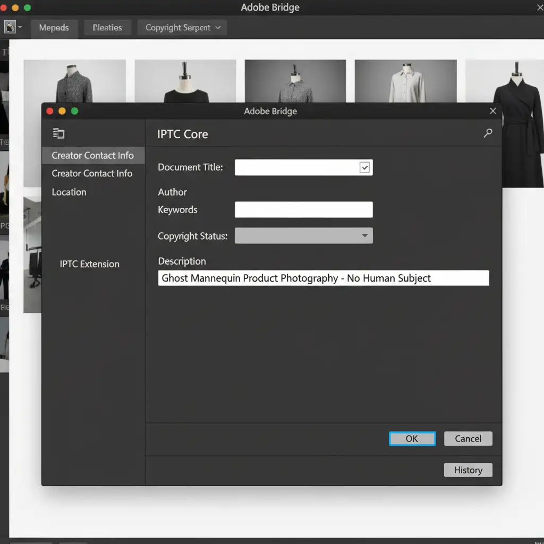Click the camera icon in top toolbar

click(x=10, y=27)
